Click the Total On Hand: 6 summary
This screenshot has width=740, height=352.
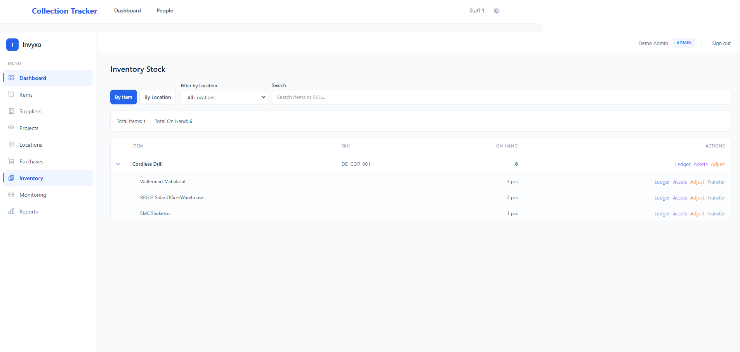174,121
